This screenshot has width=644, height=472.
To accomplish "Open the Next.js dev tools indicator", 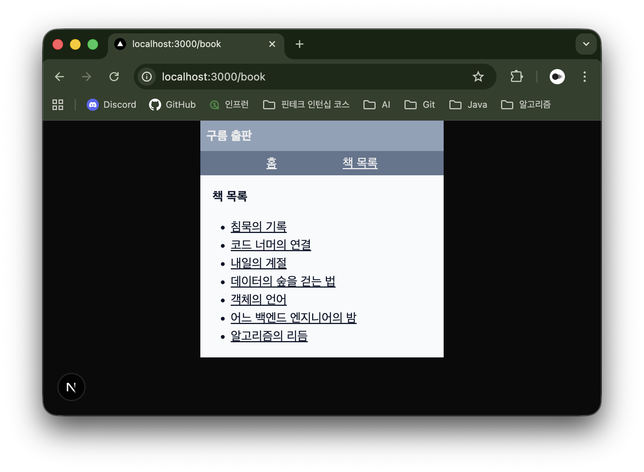I will click(x=71, y=387).
